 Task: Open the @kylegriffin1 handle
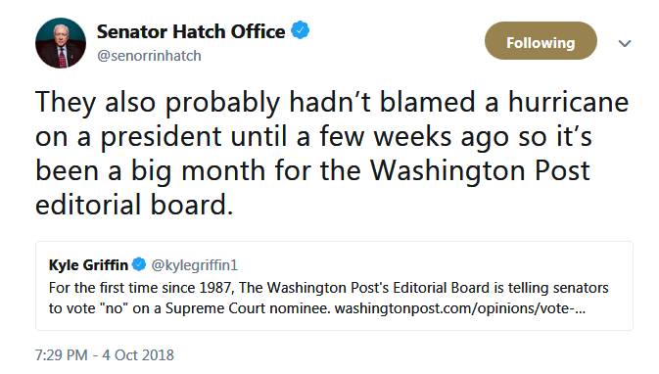tap(194, 265)
